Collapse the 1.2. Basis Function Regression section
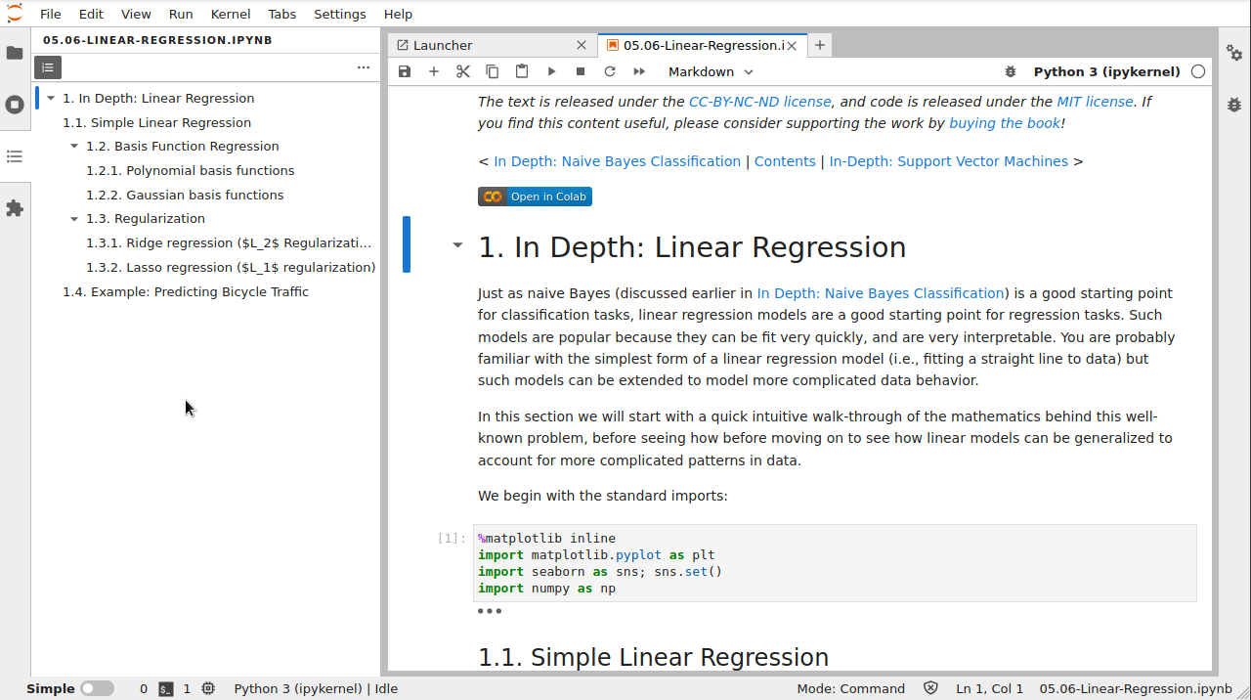This screenshot has width=1251, height=700. tap(75, 146)
